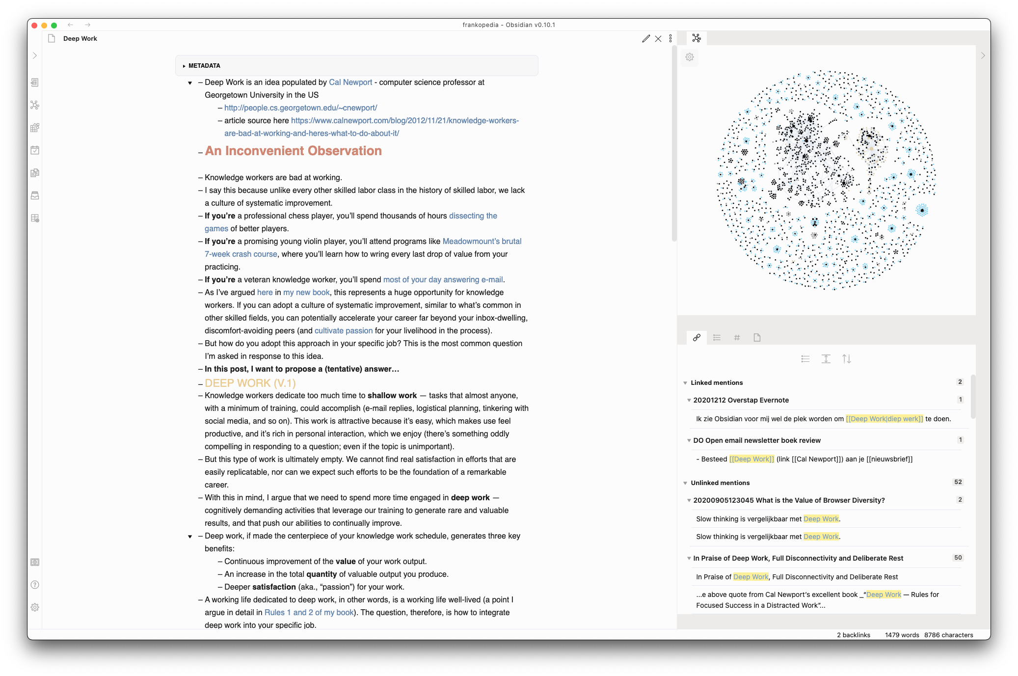Viewport: 1018px width, 676px height.
Task: Open the Cal Newport link
Action: coord(350,82)
